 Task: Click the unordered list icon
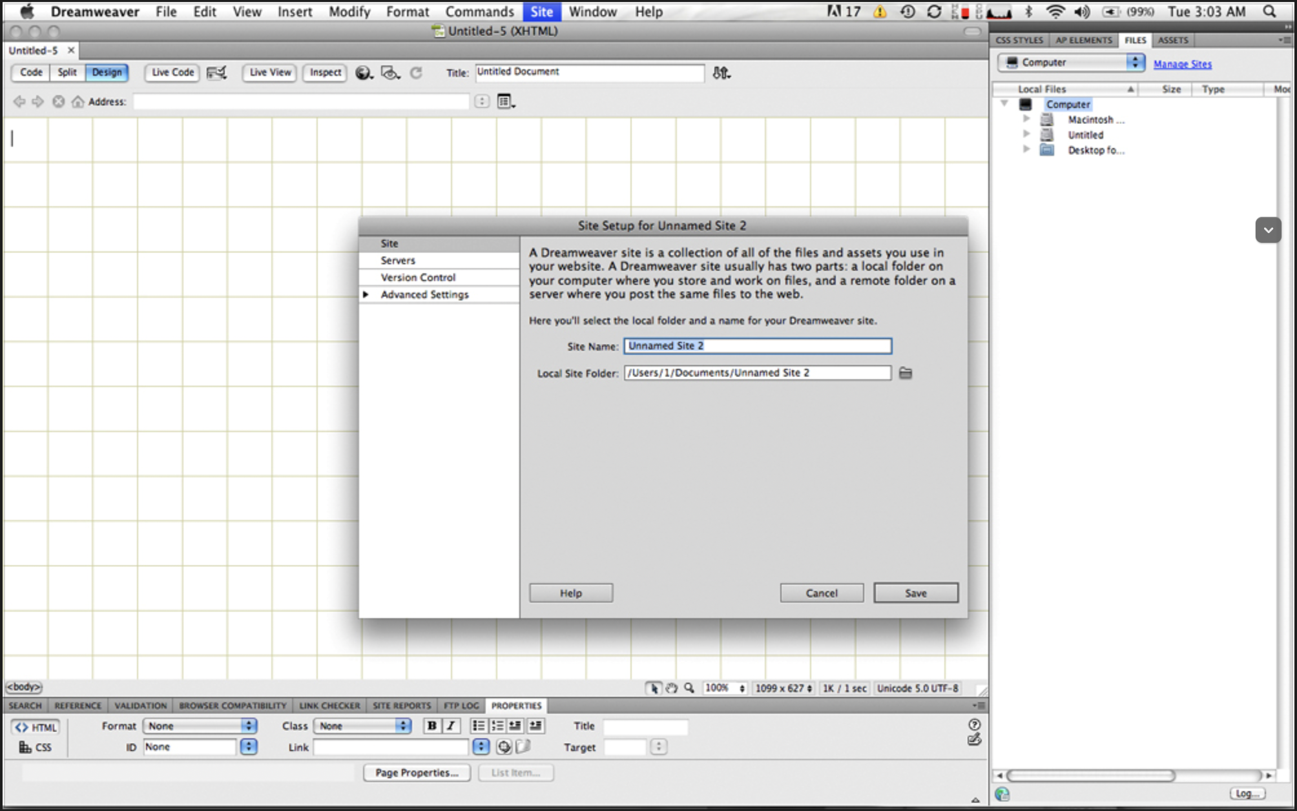(479, 726)
